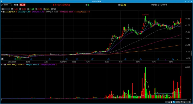Click the 成交量 8121 label
Viewport: 193px width, 104px height.
[6, 65]
